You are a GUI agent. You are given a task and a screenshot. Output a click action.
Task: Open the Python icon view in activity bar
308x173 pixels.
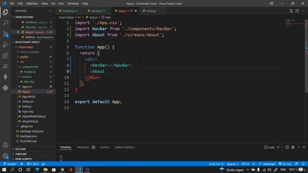coord(5,87)
